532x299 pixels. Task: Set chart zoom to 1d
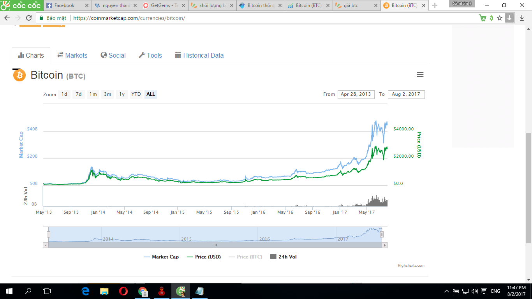64,94
